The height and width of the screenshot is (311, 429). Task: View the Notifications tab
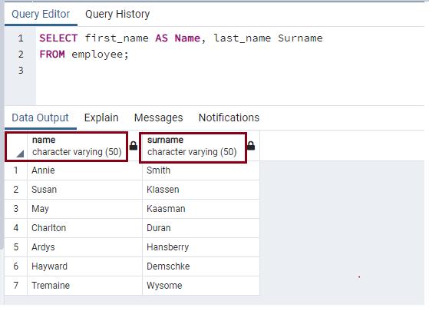point(229,117)
